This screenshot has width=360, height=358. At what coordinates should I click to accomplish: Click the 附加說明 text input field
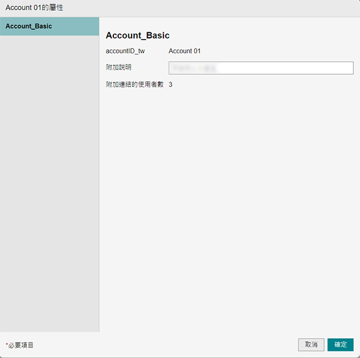261,68
